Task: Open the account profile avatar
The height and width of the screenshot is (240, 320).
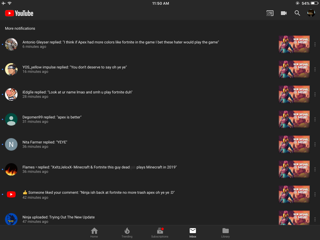Action: [311, 13]
